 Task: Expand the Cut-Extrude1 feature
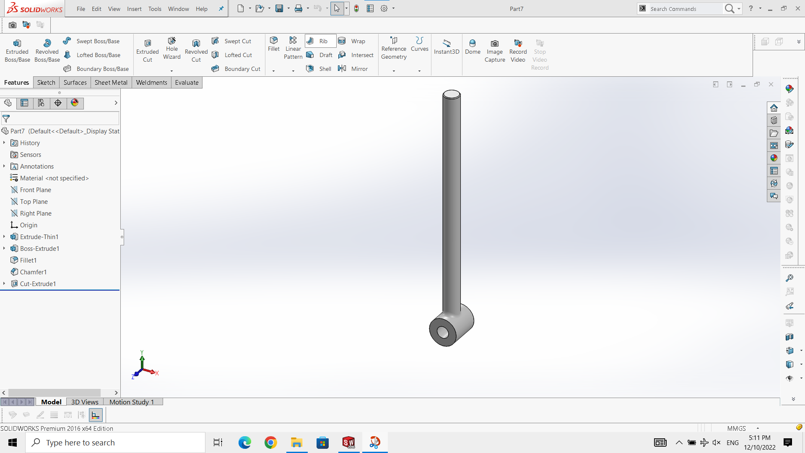pos(4,284)
